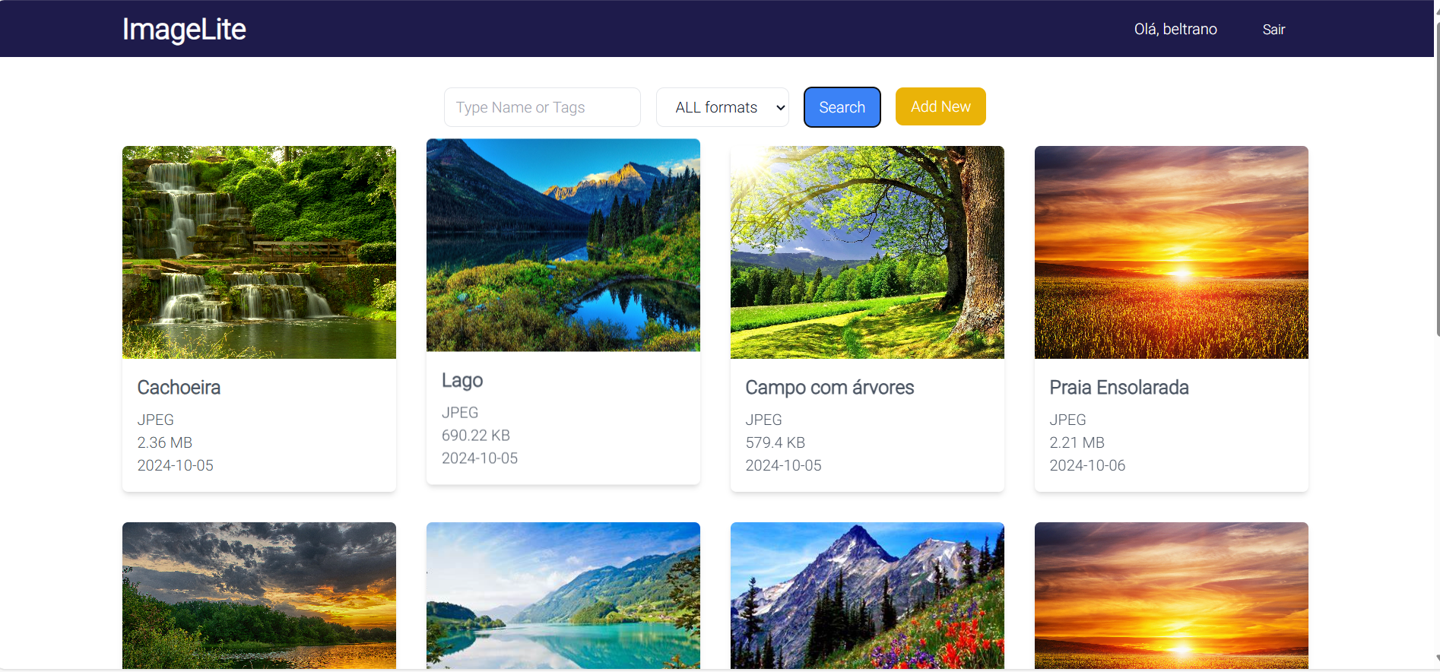Click the 2024-10-06 date text
The image size is (1440, 672).
pos(1087,465)
